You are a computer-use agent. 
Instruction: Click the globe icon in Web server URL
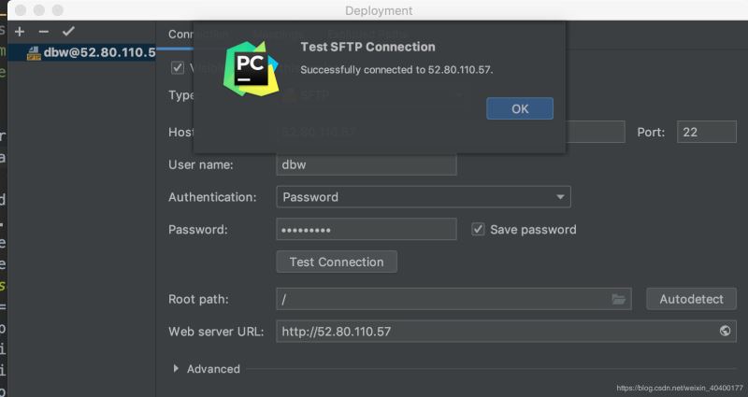pos(725,331)
